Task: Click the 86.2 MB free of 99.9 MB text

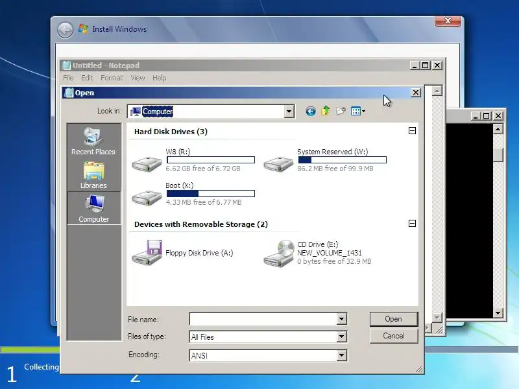Action: [x=335, y=169]
